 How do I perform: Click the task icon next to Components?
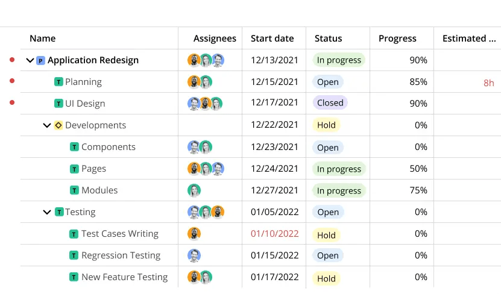(75, 147)
